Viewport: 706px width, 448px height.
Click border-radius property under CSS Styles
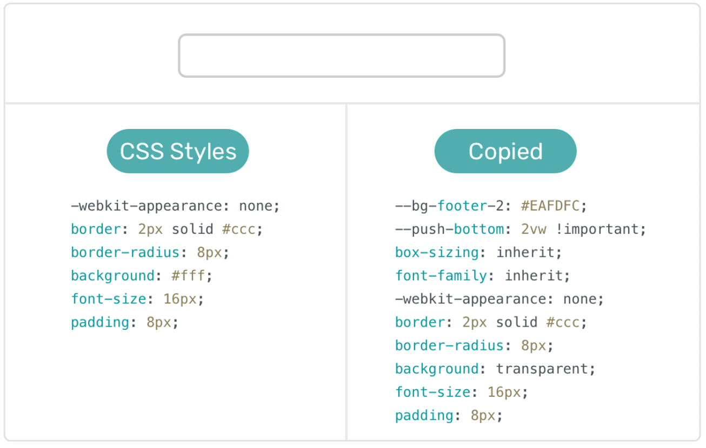(x=125, y=253)
